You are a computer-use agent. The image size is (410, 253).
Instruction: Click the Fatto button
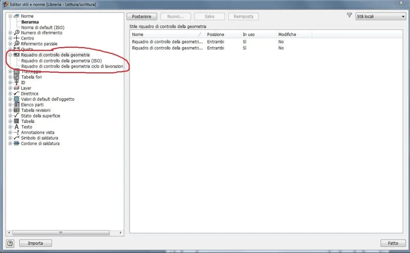coord(393,244)
